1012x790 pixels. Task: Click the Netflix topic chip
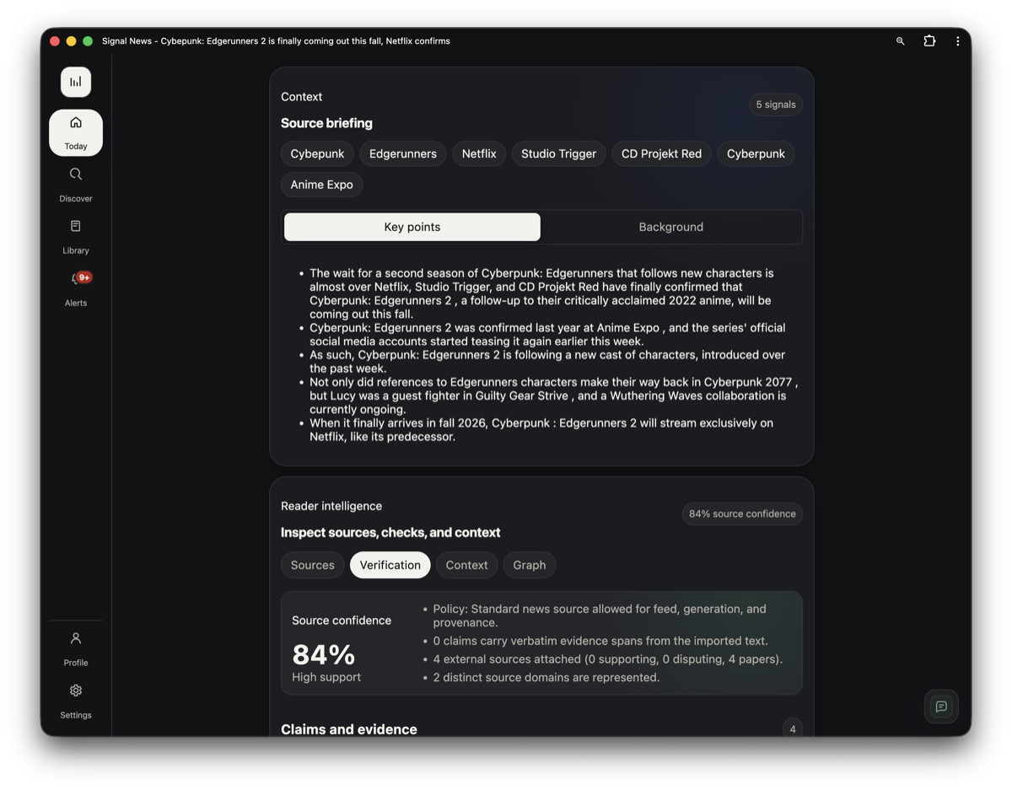tap(479, 153)
